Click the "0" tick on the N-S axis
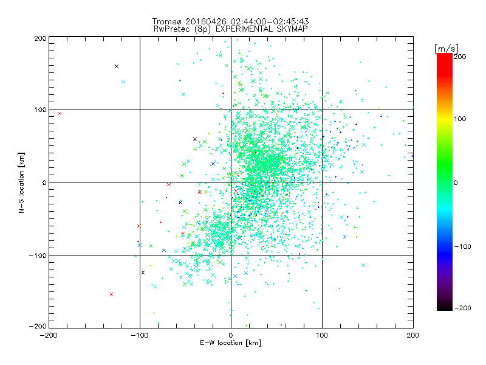The image size is (486, 365). 44,182
